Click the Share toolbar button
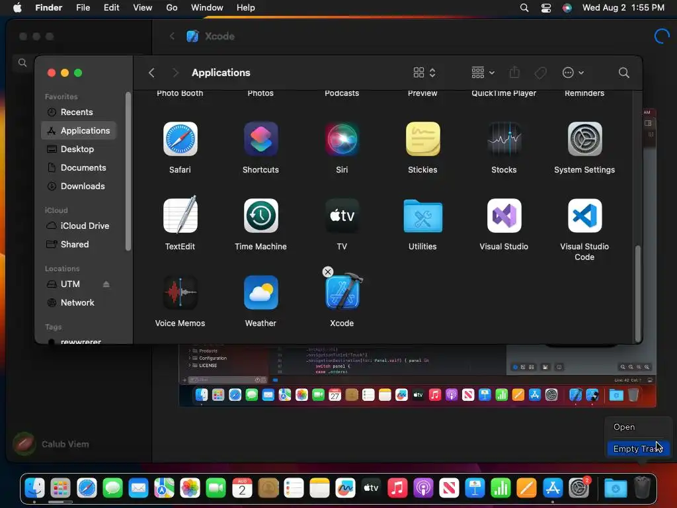 (514, 73)
